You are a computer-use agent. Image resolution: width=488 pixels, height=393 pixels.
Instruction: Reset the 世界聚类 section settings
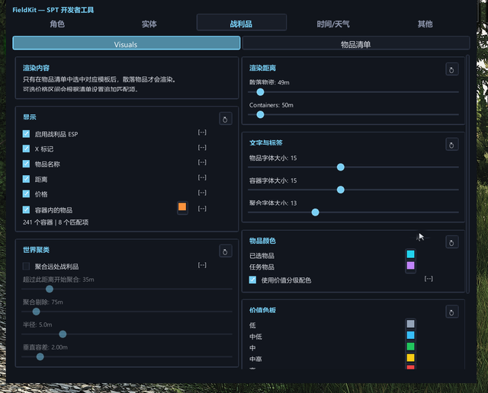click(226, 251)
